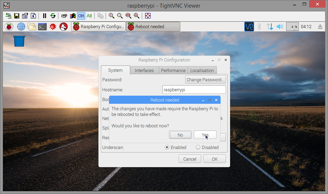Switch to full-screen mode icon
Viewport: 328px width, 194px height.
point(148,16)
